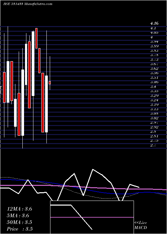Click the 3.24 price axis label
The image size is (167, 234).
[x=154, y=100]
